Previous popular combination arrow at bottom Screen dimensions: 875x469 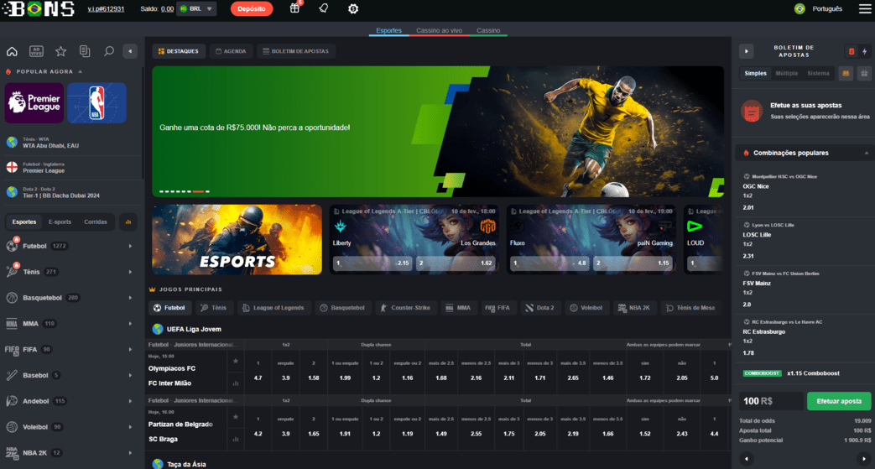746,460
